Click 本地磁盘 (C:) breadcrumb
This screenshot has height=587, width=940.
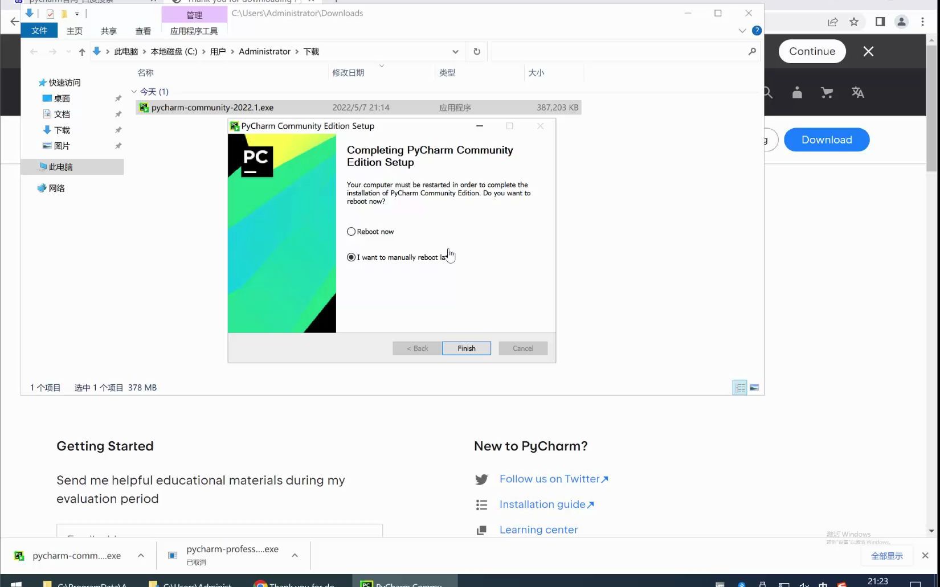[174, 52]
